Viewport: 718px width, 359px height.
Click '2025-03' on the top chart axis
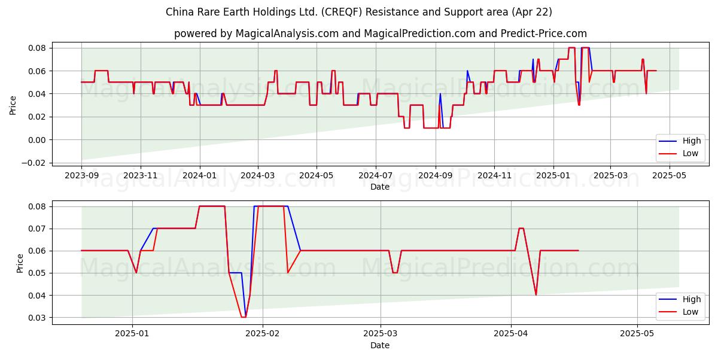click(x=610, y=177)
